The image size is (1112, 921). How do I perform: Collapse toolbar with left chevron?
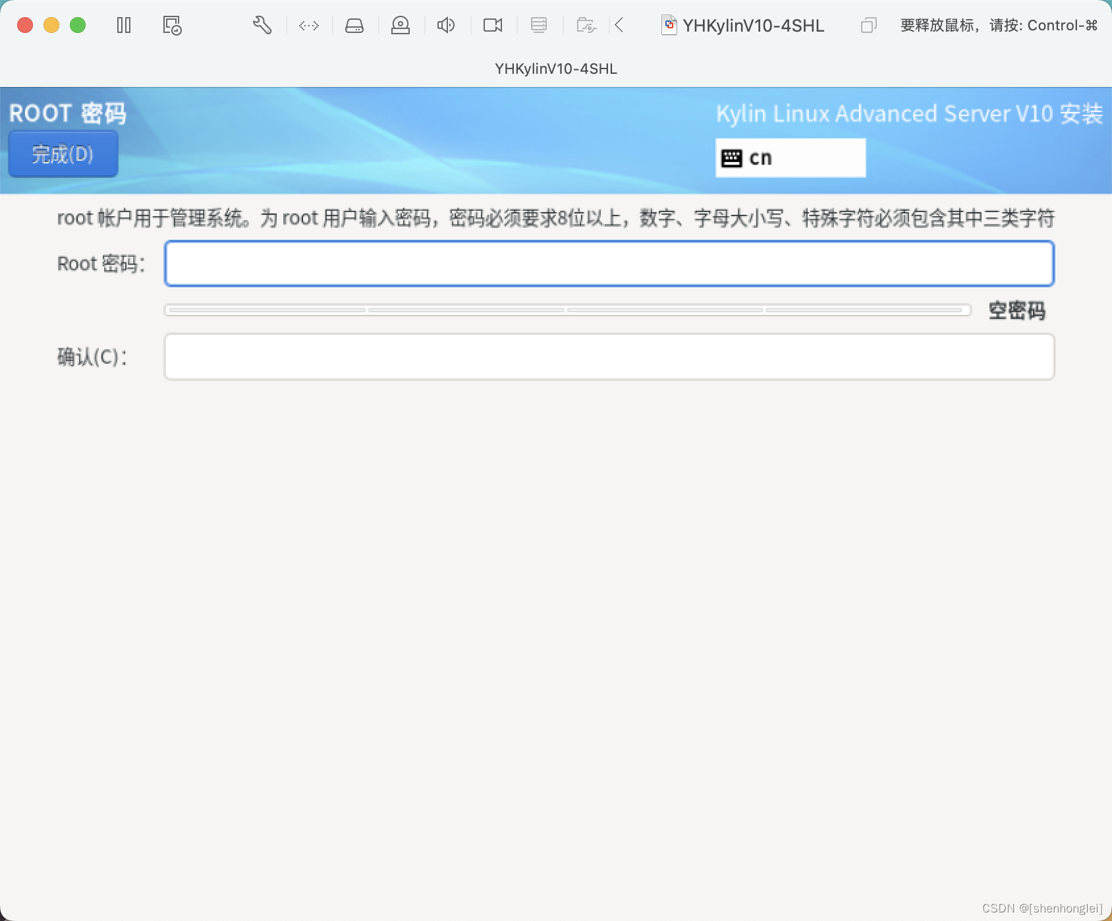(x=619, y=26)
